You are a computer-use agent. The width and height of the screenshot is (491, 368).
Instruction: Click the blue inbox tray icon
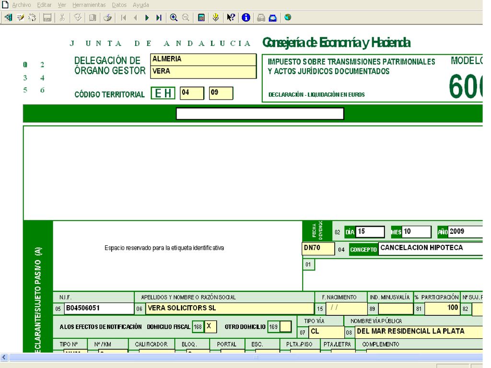(x=273, y=18)
